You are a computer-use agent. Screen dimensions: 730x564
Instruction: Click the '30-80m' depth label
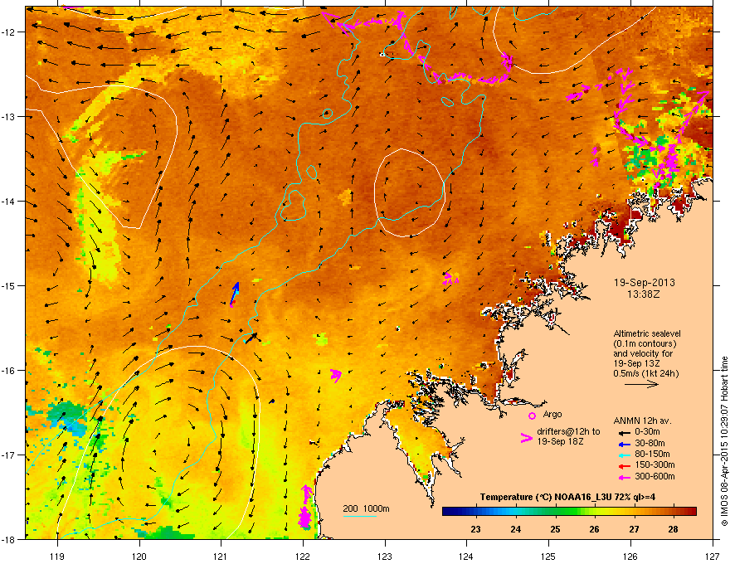(650, 444)
